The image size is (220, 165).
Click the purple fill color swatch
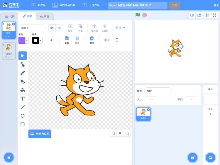coord(22,40)
